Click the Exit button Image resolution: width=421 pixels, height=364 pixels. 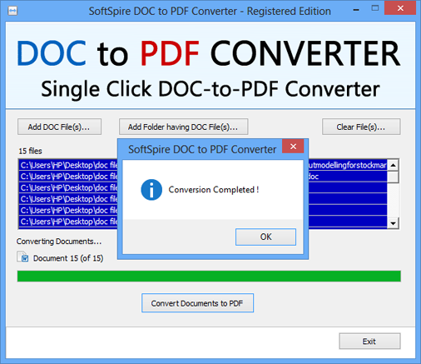[369, 342]
